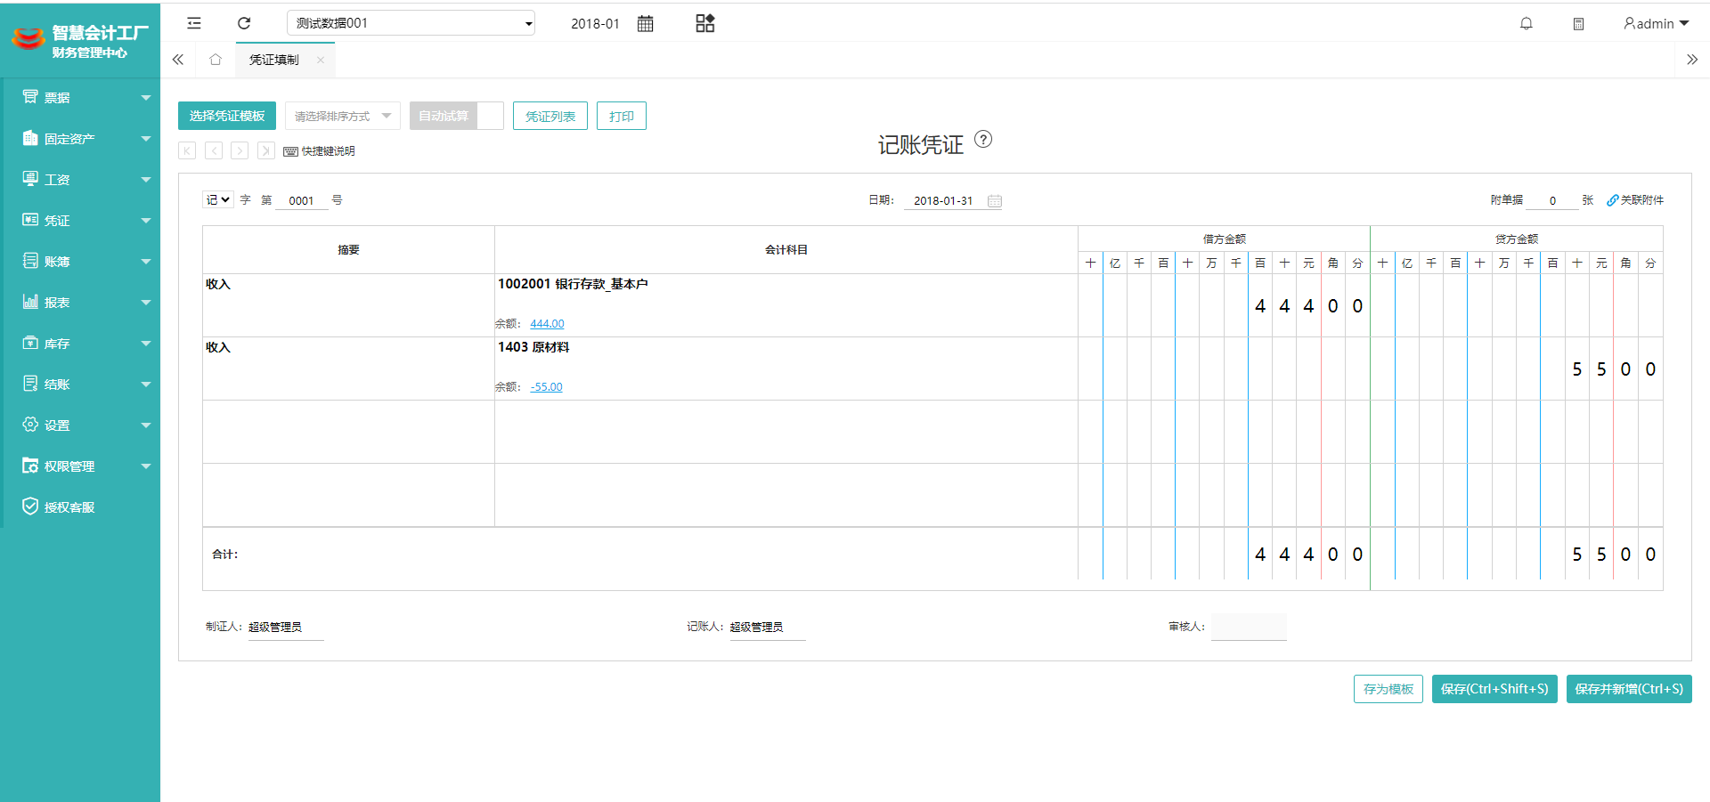The height and width of the screenshot is (802, 1710).
Task: Click the 记账人 field 超级管理员
Action: click(x=768, y=628)
